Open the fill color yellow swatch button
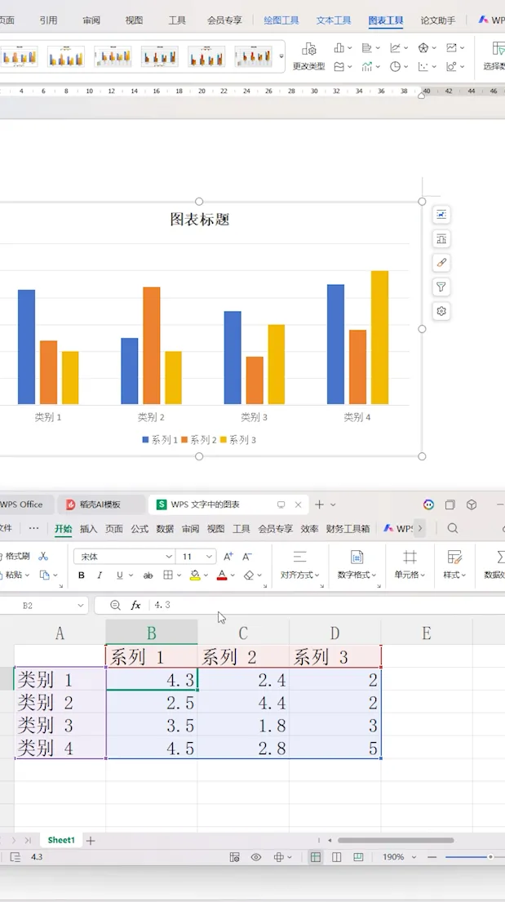Image resolution: width=505 pixels, height=902 pixels. point(195,575)
